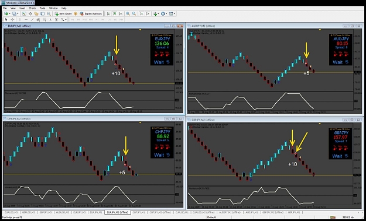Click the Default profile in status bar
The image size is (366, 221).
[211, 218]
